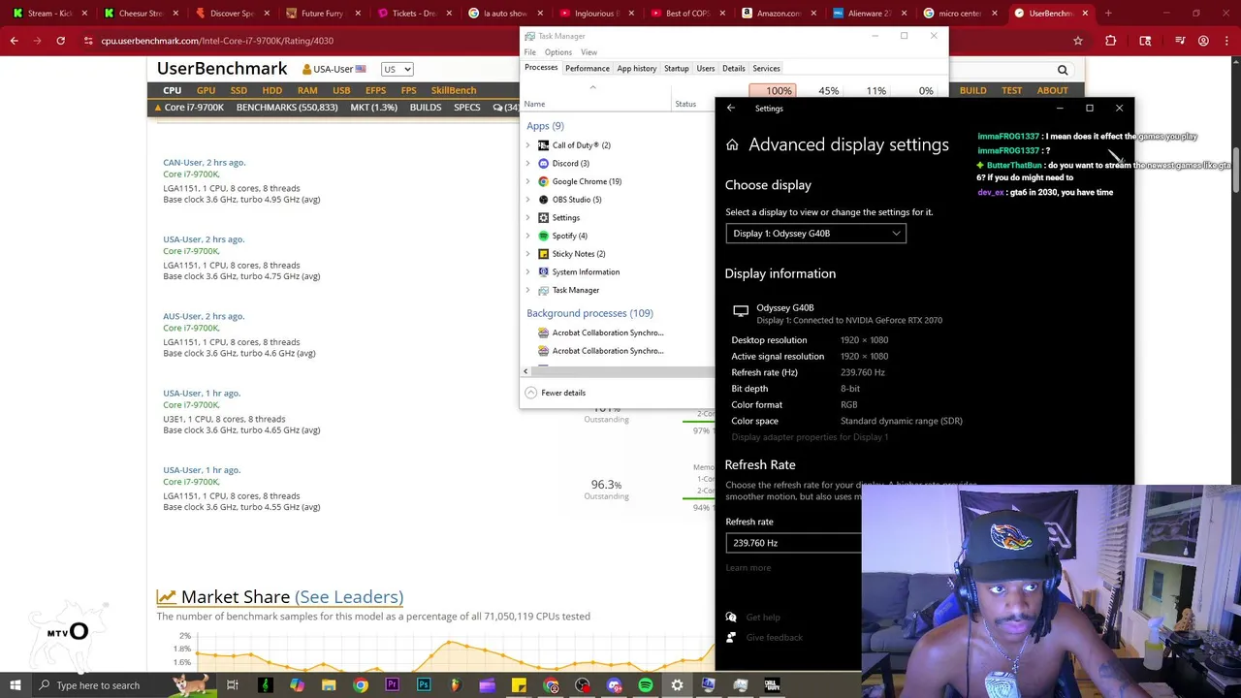Open the AUS-User benchmark result
Screen dimensions: 1241x698
(x=204, y=316)
